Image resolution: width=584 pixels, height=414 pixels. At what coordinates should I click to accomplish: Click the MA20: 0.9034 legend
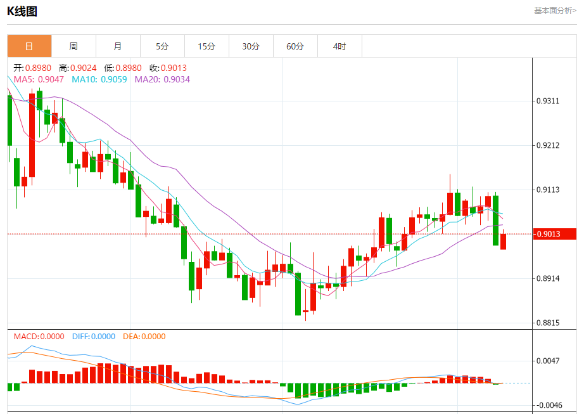click(162, 79)
